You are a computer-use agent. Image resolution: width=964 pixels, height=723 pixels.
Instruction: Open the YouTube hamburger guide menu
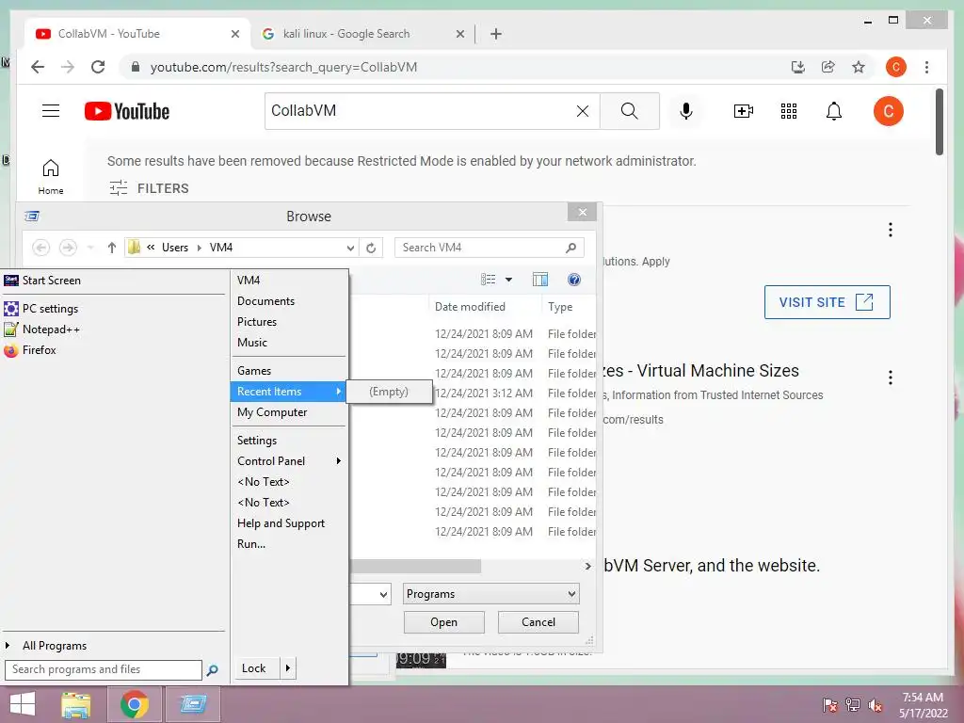[x=51, y=111]
